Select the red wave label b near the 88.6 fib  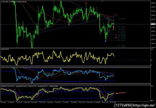(116, 38)
